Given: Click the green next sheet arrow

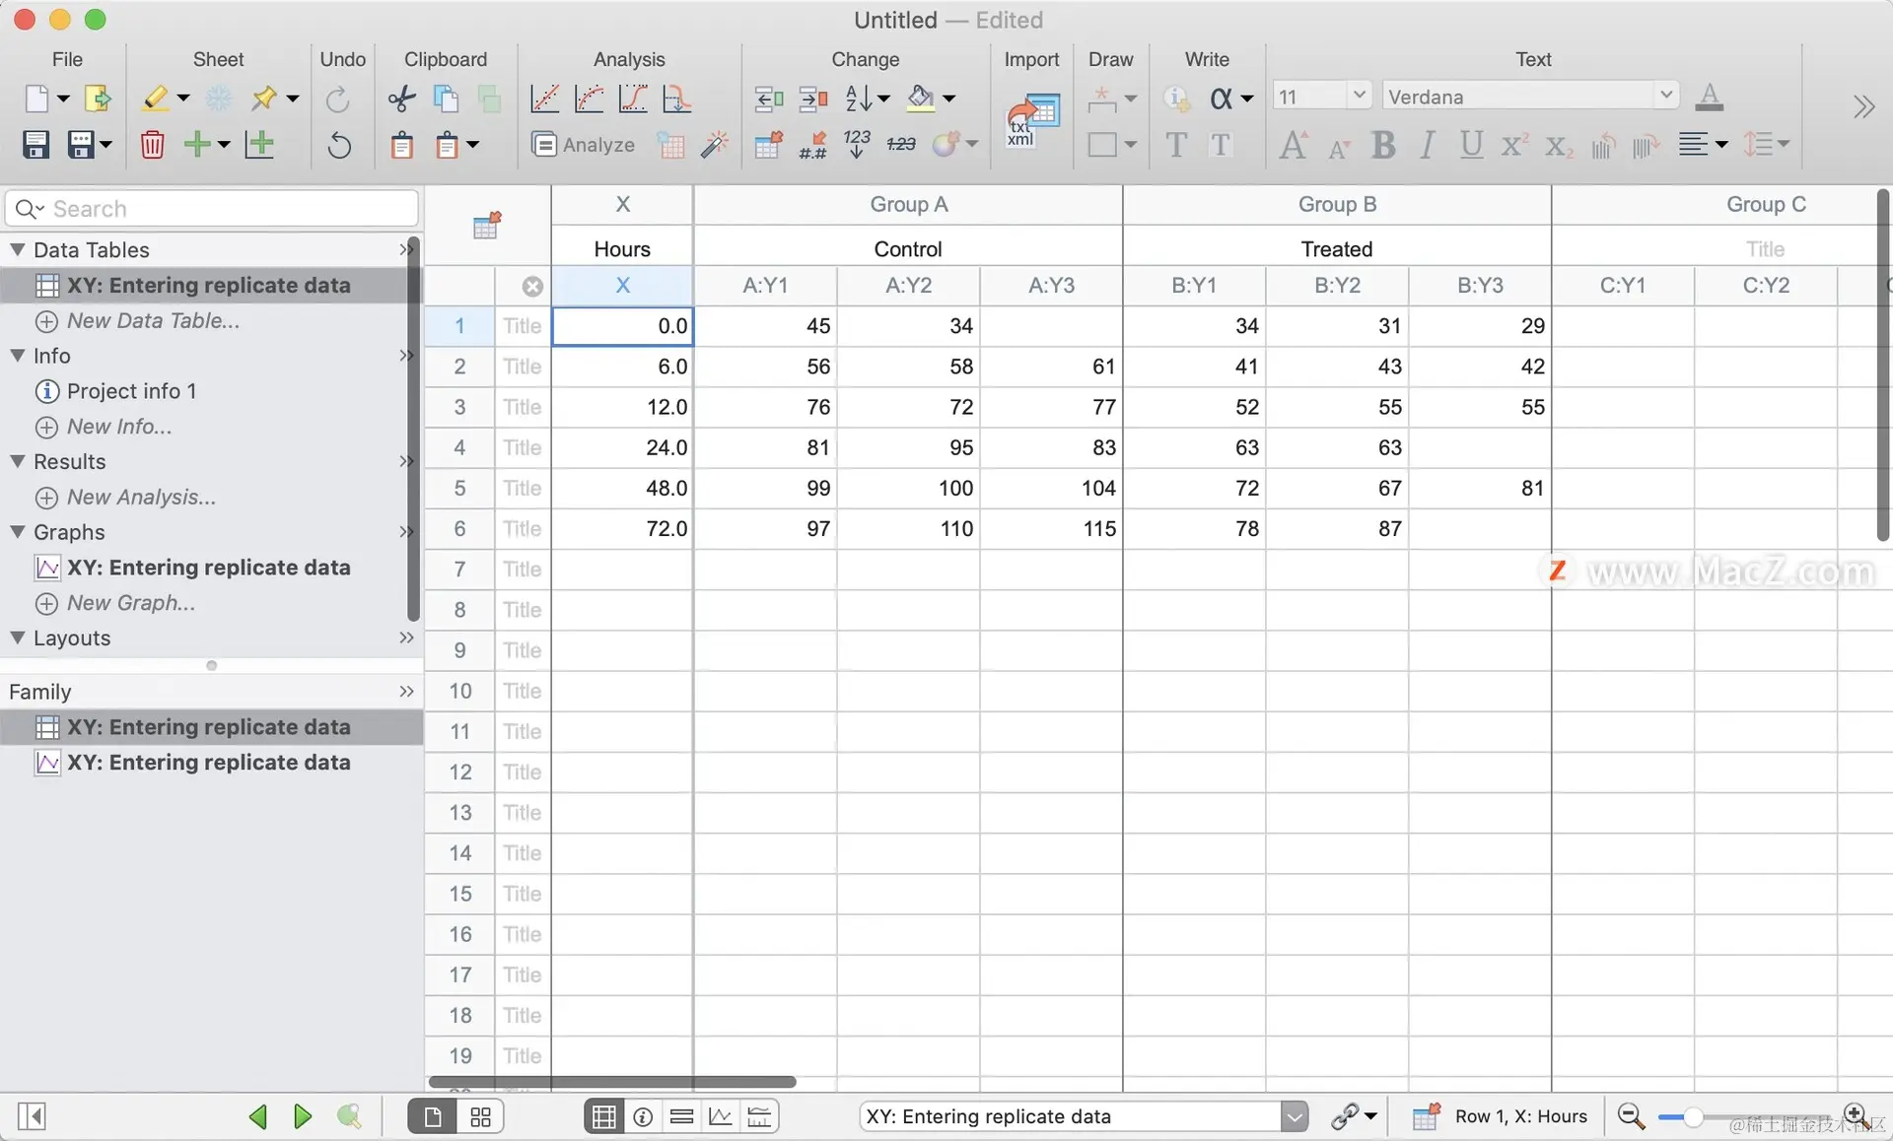Looking at the screenshot, I should pyautogui.click(x=302, y=1116).
